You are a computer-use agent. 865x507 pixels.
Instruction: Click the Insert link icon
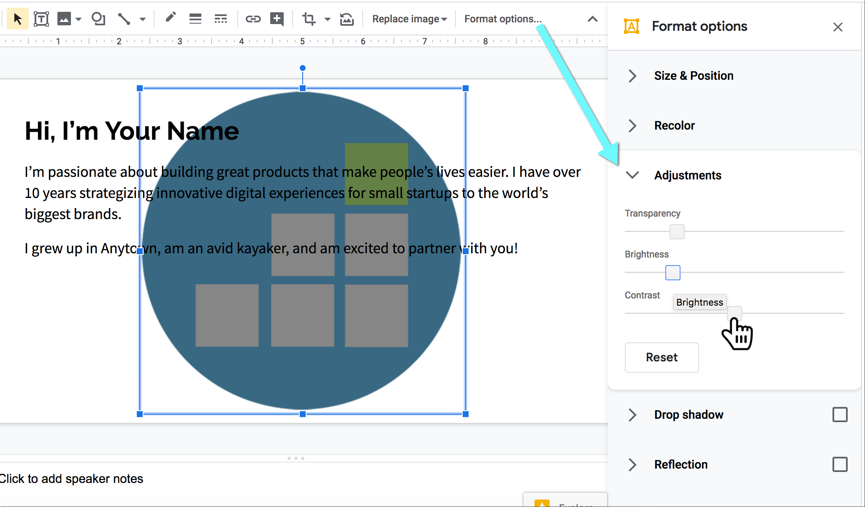point(253,19)
